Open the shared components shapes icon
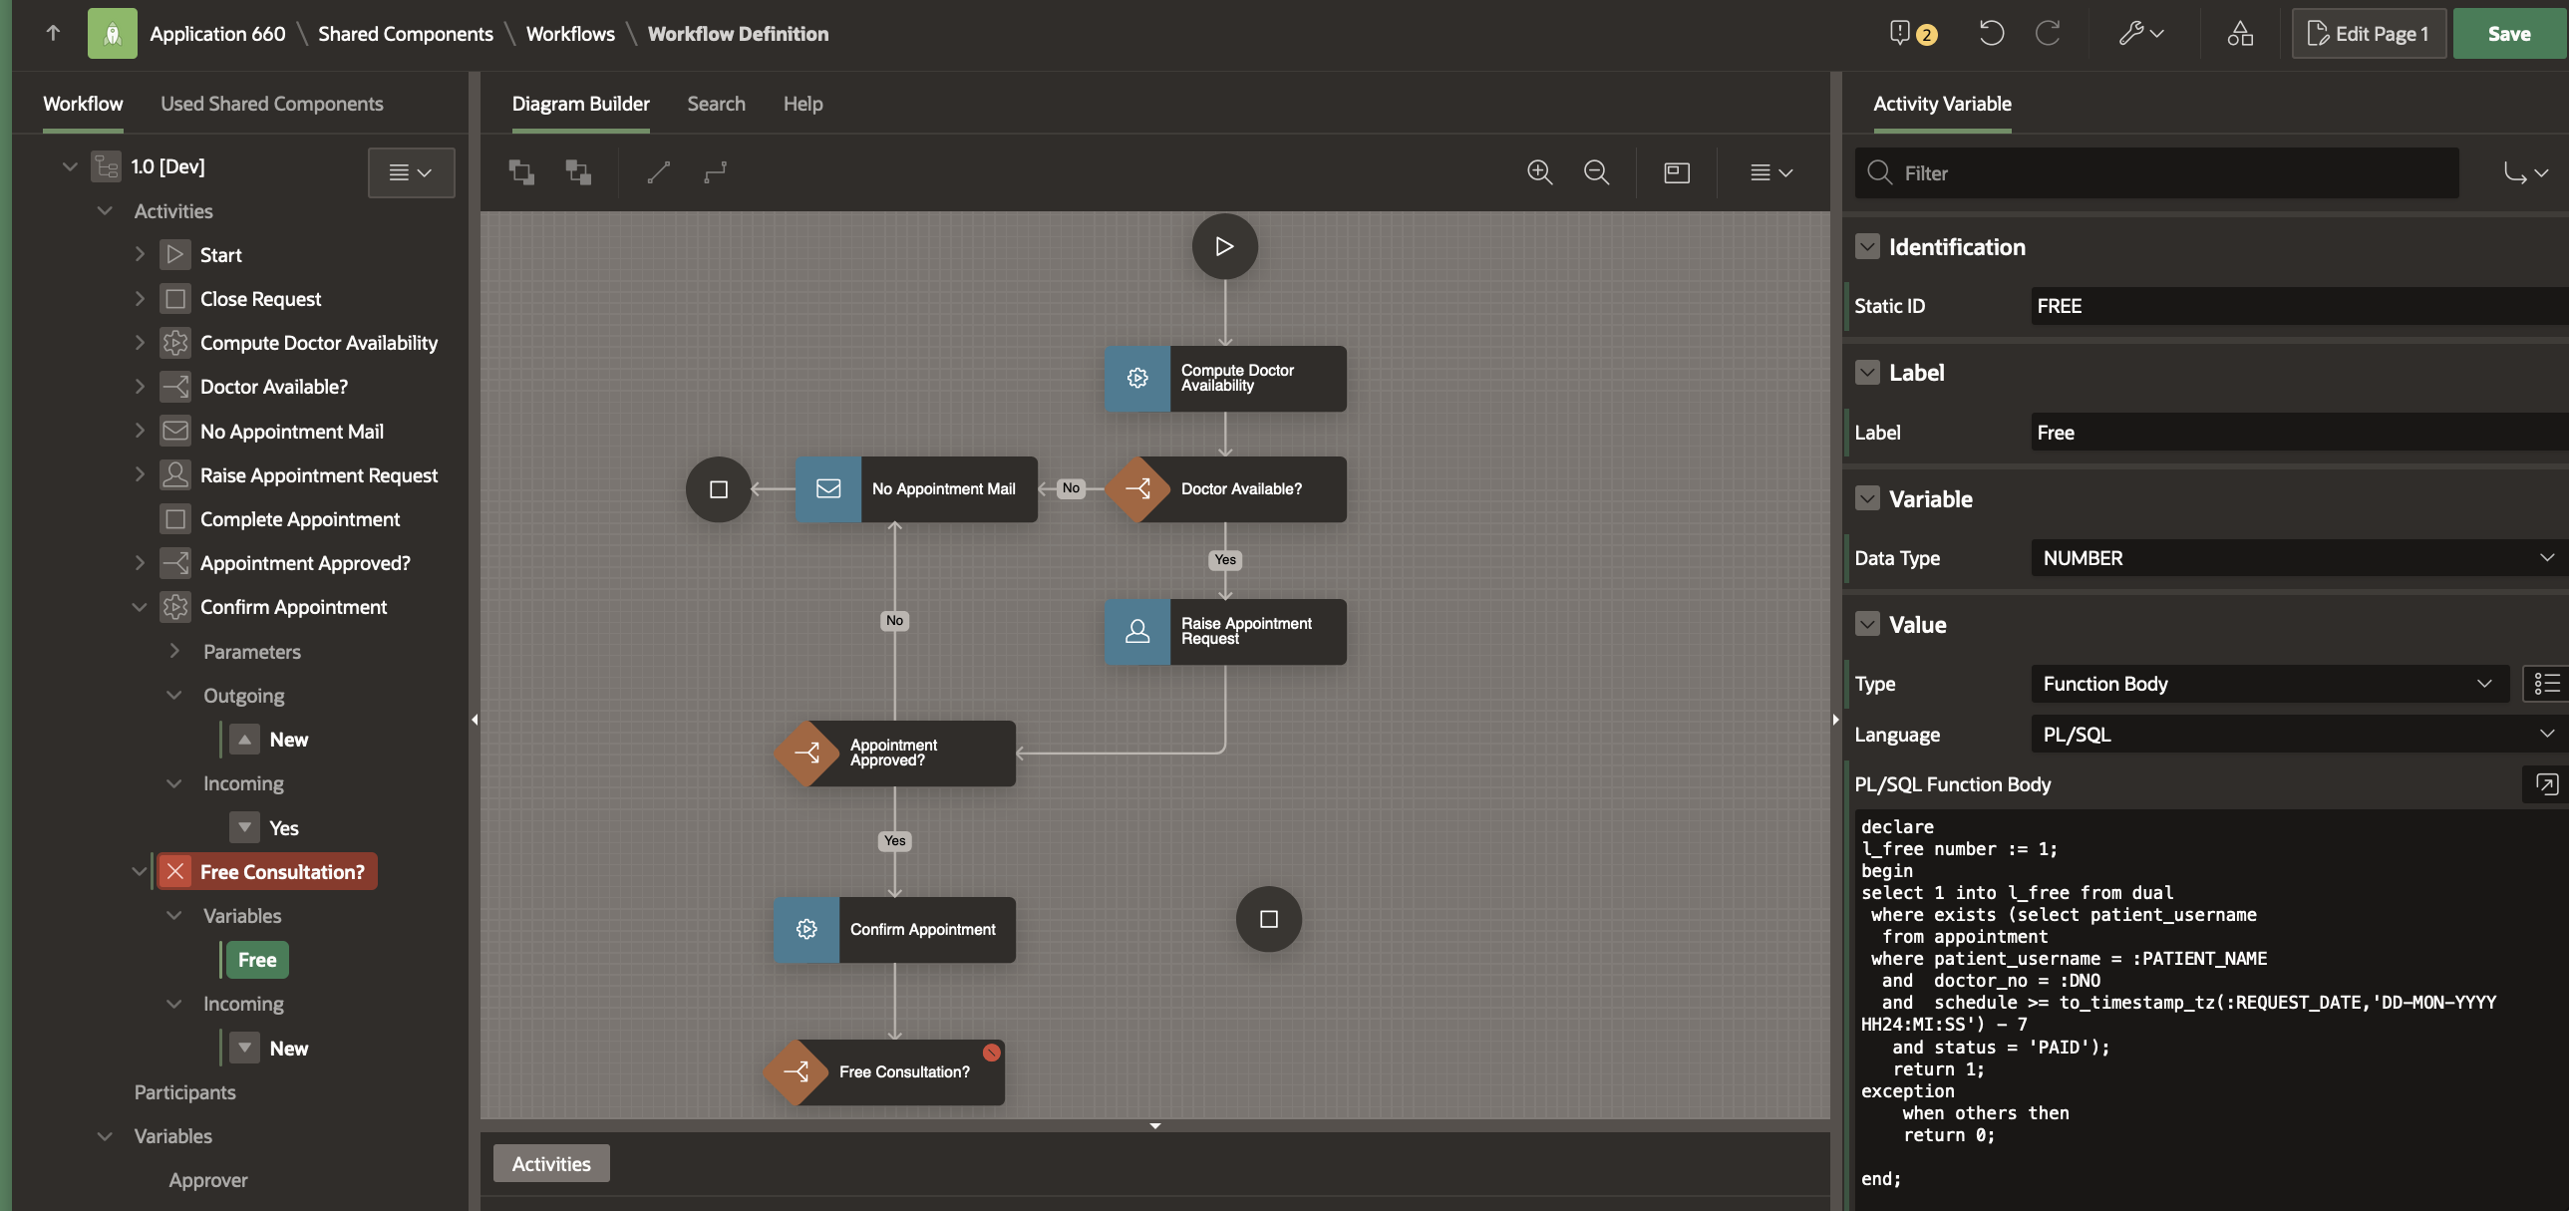This screenshot has height=1211, width=2569. tap(2240, 34)
